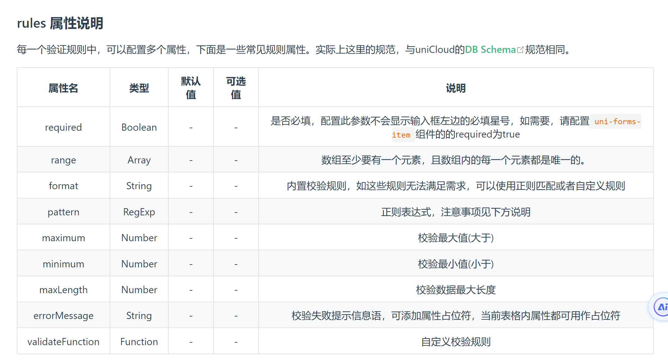Click the rules 属性说明 heading
Image resolution: width=668 pixels, height=361 pixels.
[x=60, y=23]
